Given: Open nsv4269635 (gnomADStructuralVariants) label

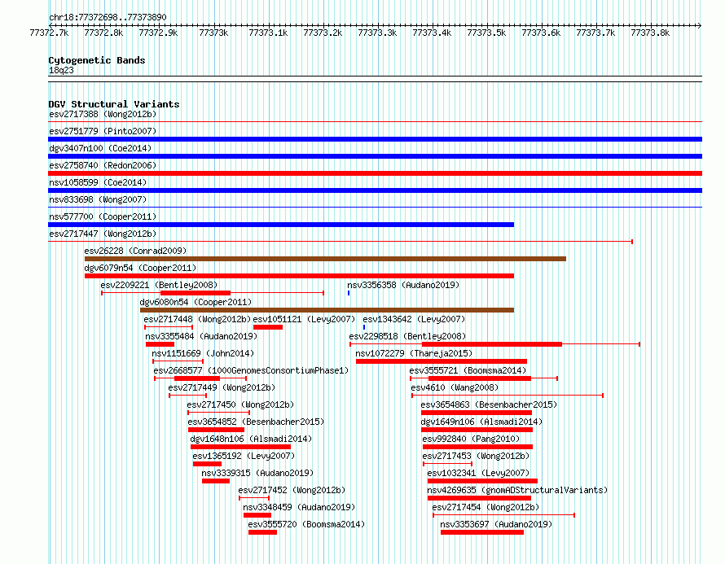Looking at the screenshot, I should tap(517, 490).
